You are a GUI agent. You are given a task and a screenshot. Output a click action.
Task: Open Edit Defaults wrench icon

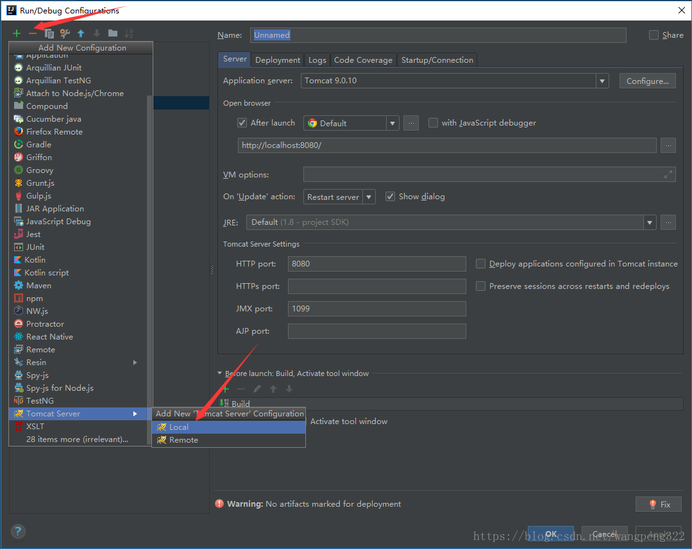tap(65, 33)
